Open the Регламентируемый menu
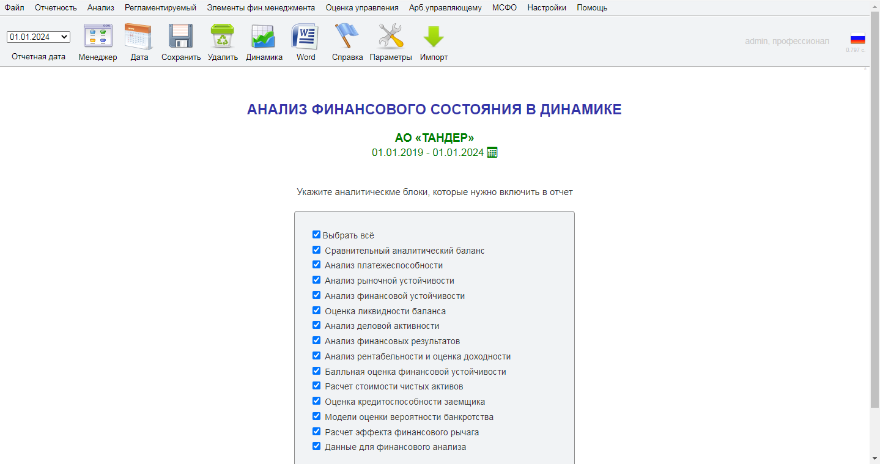880x464 pixels. click(160, 8)
